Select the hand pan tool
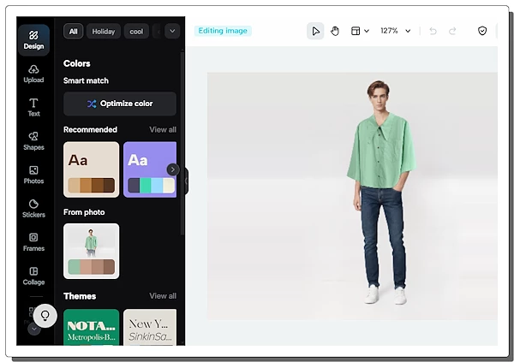514x362 pixels. point(335,31)
